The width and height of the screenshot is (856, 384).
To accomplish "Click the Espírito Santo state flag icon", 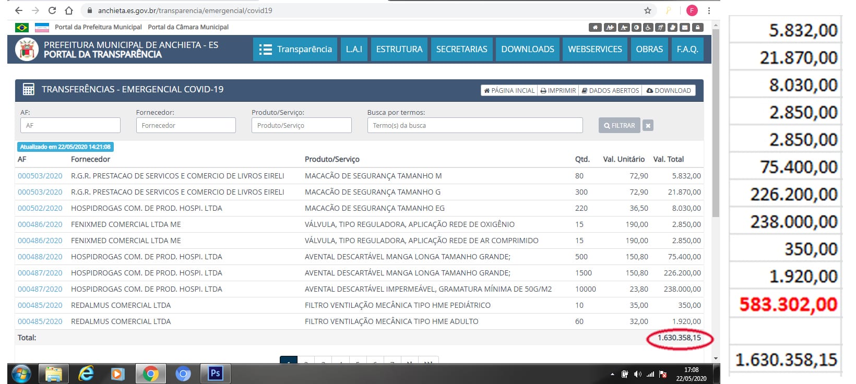I will coord(42,27).
